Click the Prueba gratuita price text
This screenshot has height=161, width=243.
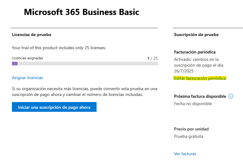point(189,136)
